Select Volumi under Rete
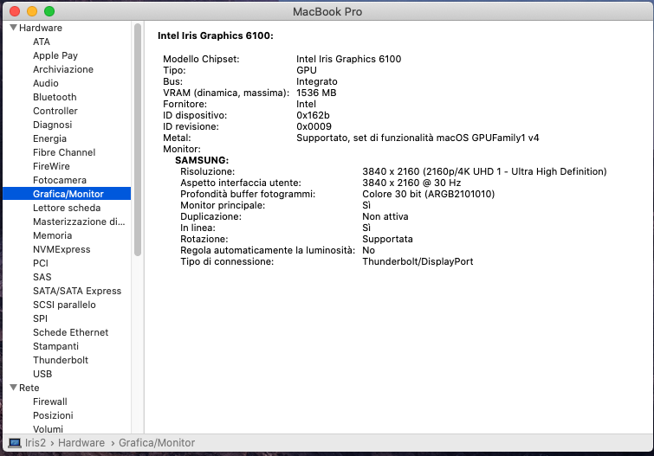 pos(48,429)
